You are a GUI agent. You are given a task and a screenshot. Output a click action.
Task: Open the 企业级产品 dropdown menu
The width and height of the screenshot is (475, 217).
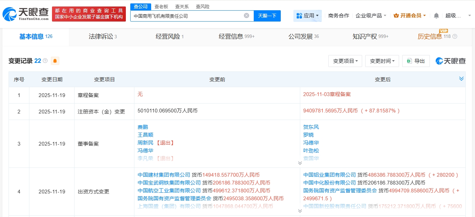point(369,15)
